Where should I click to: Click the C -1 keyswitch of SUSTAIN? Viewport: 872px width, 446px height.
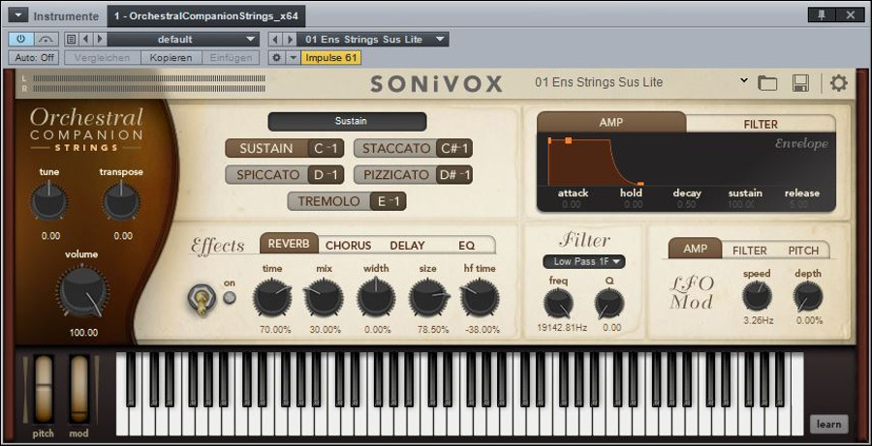tap(326, 148)
